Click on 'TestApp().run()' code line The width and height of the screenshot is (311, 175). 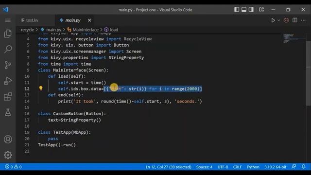(x=57, y=145)
